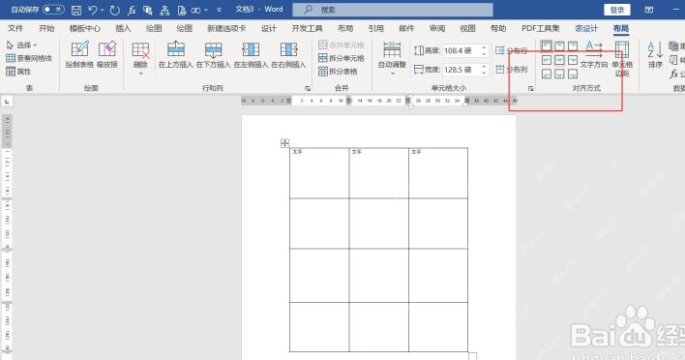The width and height of the screenshot is (685, 360).
Task: Open the Customize Quick Access Toolbar dropdown
Action: point(219,10)
